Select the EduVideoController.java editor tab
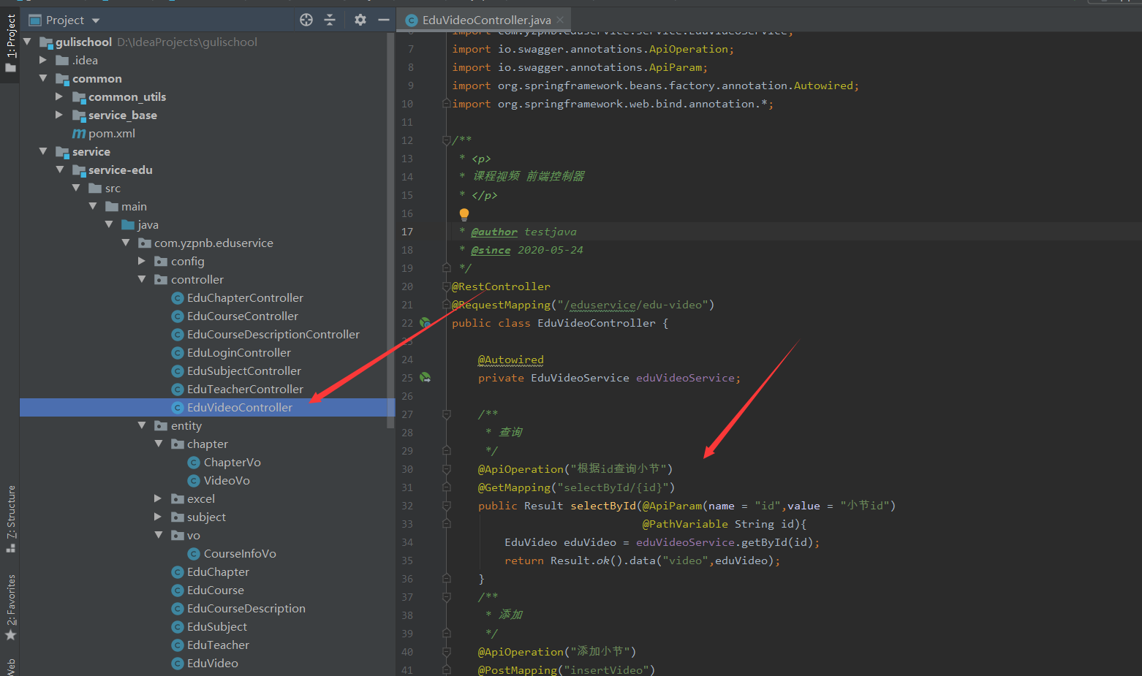The width and height of the screenshot is (1142, 676). [483, 20]
